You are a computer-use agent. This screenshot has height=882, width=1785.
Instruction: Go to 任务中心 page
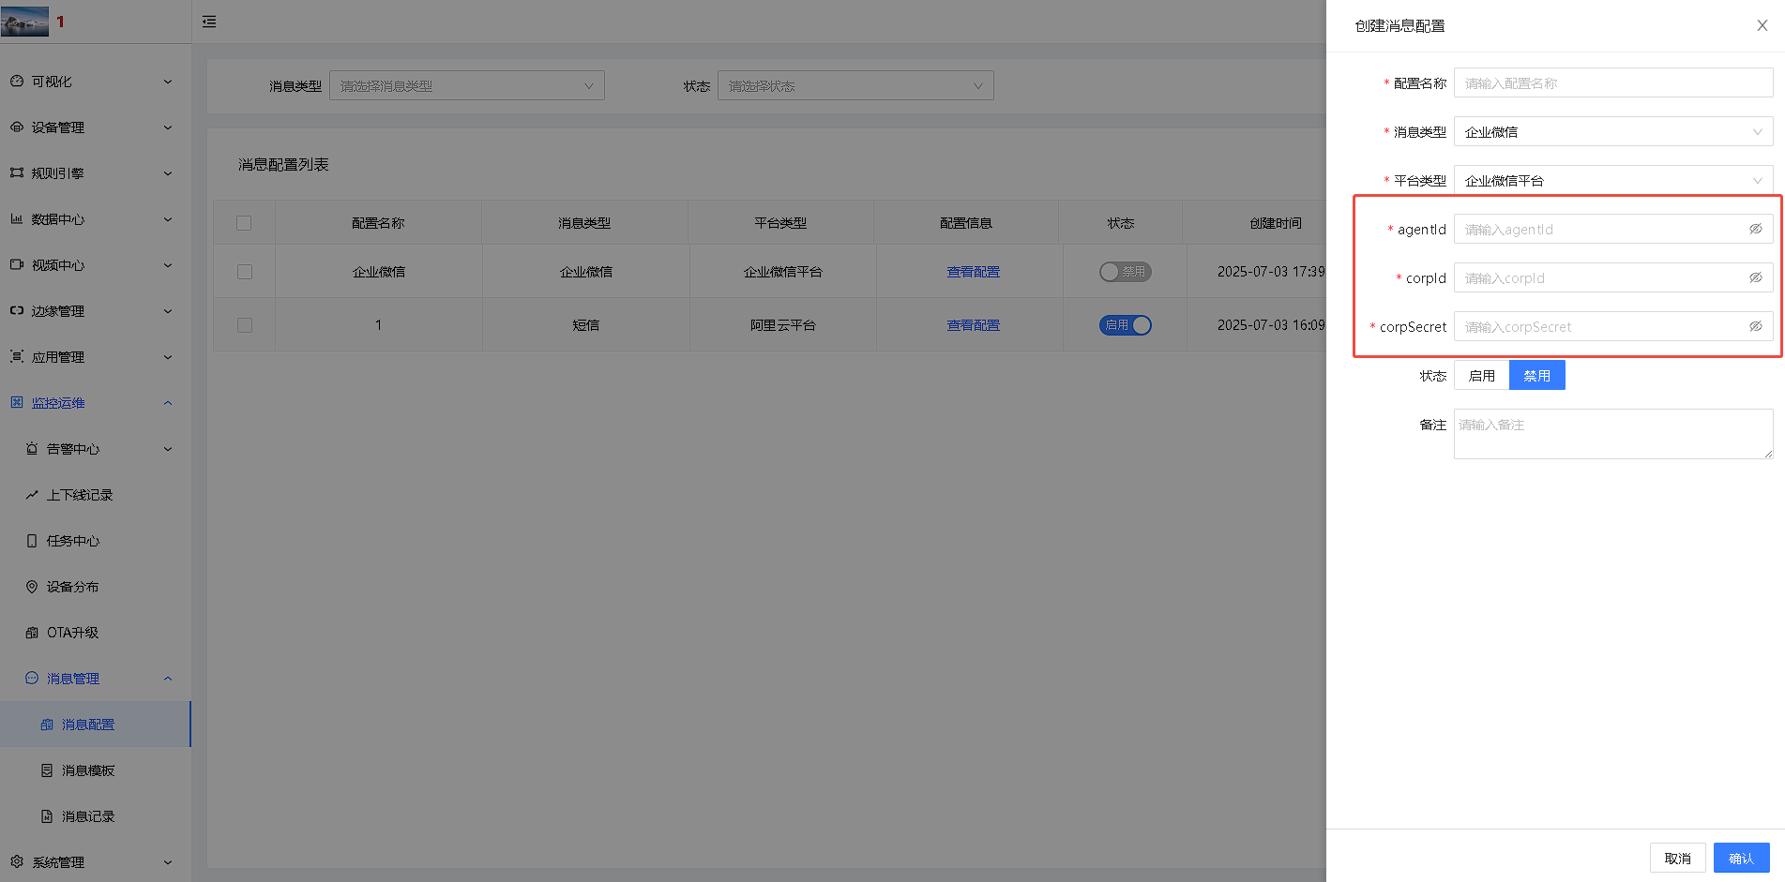(72, 541)
